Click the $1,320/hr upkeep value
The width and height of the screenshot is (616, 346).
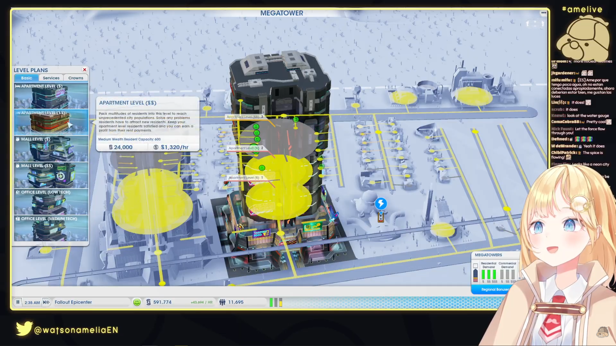(171, 147)
